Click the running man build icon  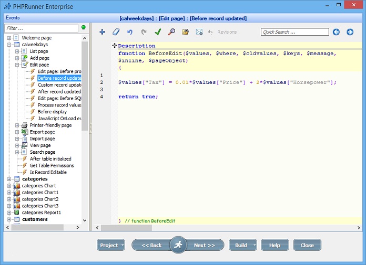tap(178, 245)
